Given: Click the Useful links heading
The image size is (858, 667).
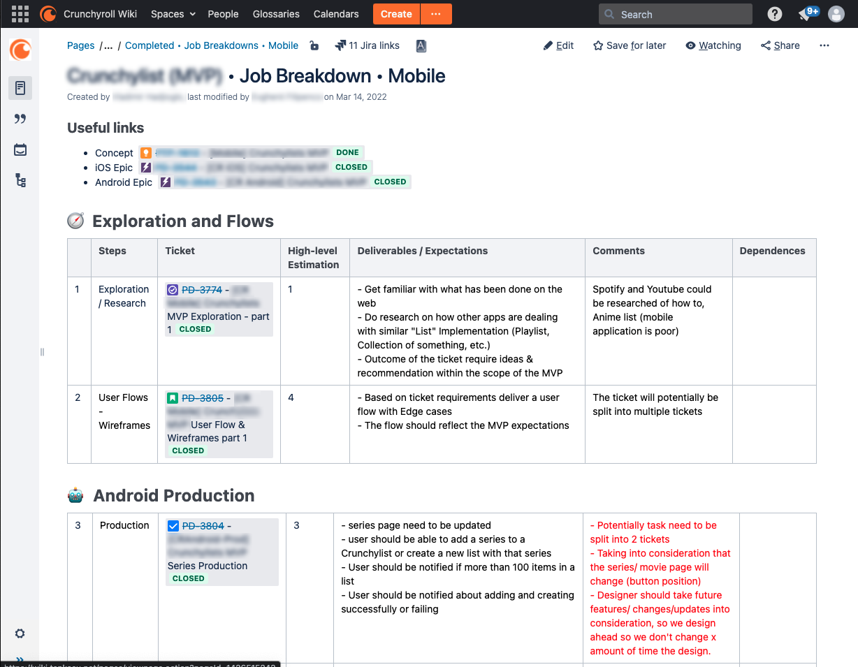Looking at the screenshot, I should pos(106,128).
